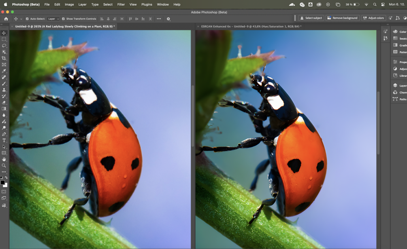Screen dimensions: 407x249
Task: Open the Image menu
Action: click(69, 4)
